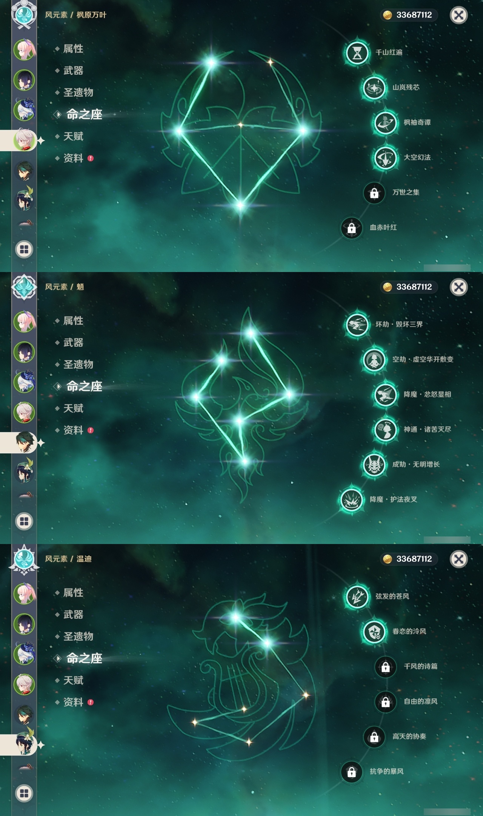Select the 山岚残芯 constellation node
Image resolution: width=483 pixels, height=816 pixels.
point(374,88)
